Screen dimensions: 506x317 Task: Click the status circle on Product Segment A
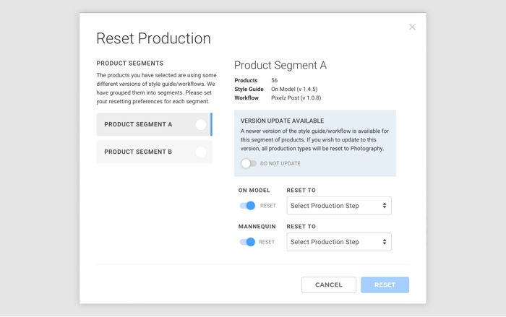click(x=200, y=124)
